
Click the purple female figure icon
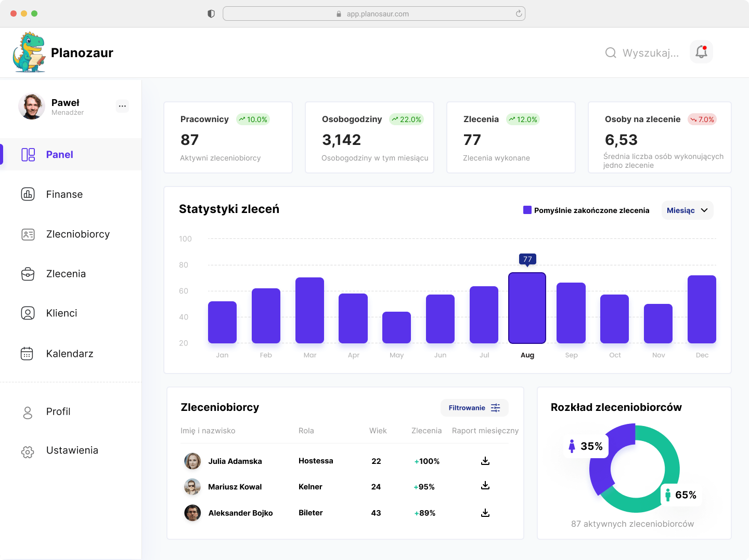[x=572, y=446]
